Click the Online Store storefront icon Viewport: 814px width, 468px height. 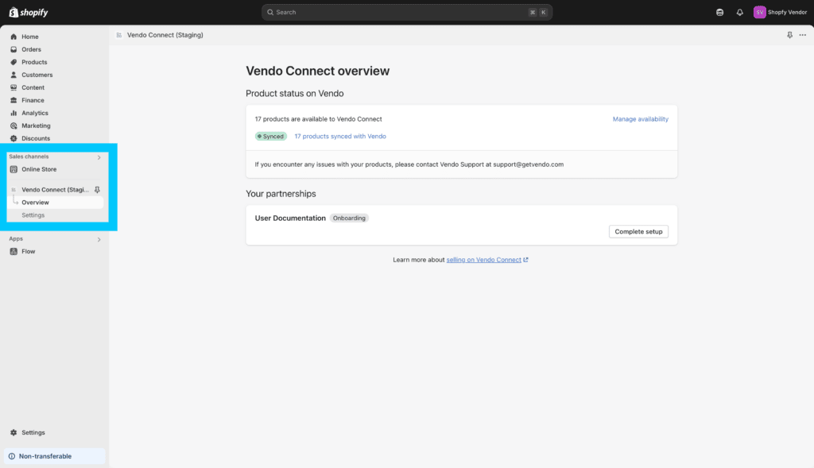tap(14, 169)
